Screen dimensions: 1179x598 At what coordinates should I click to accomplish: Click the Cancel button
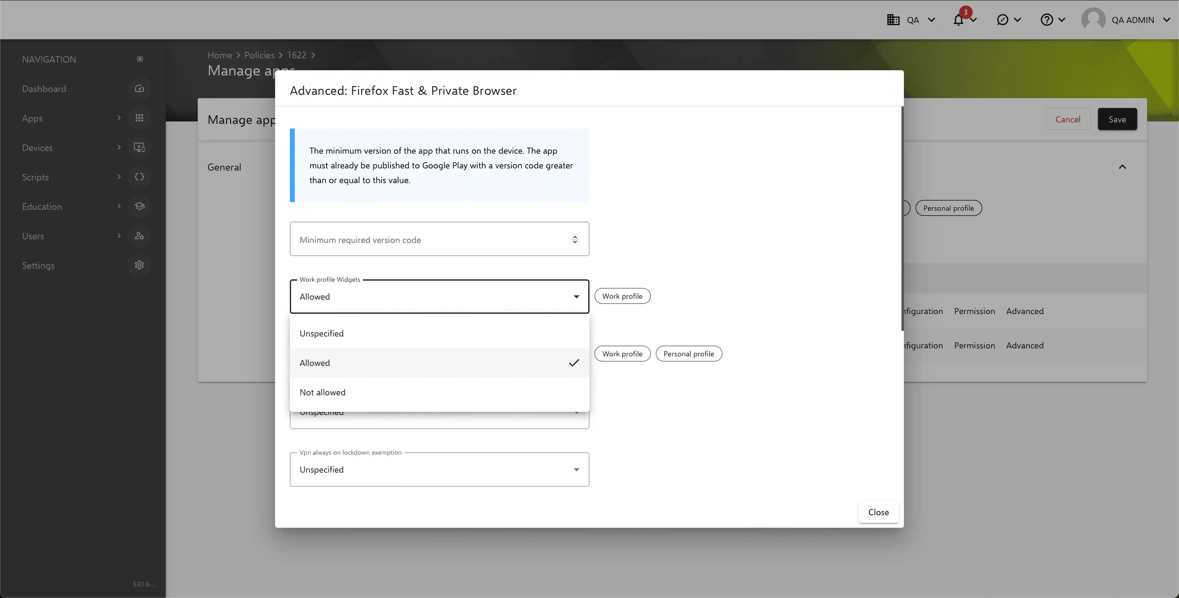click(1068, 119)
